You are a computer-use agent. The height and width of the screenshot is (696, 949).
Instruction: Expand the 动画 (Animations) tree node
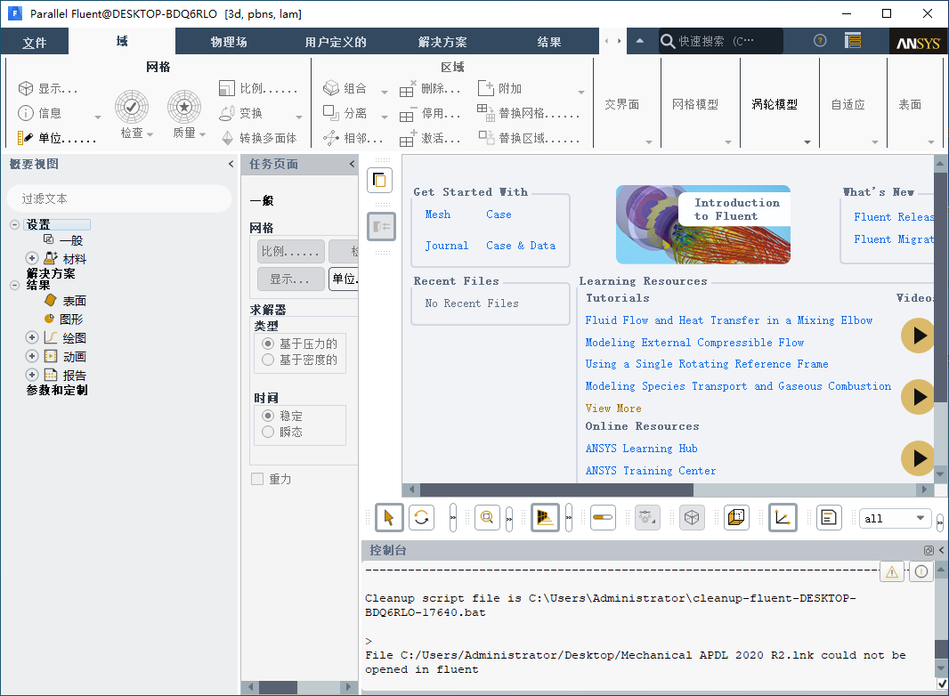click(31, 357)
